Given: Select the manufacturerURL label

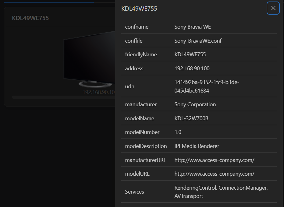Looking at the screenshot, I should pos(145,160).
